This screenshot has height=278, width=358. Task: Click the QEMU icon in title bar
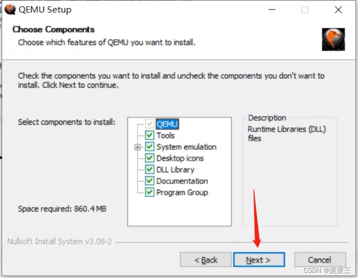tap(10, 9)
